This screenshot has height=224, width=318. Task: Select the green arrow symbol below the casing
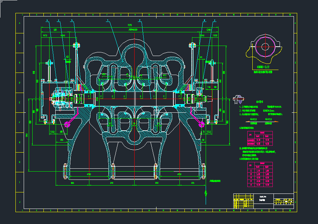(x=206, y=192)
